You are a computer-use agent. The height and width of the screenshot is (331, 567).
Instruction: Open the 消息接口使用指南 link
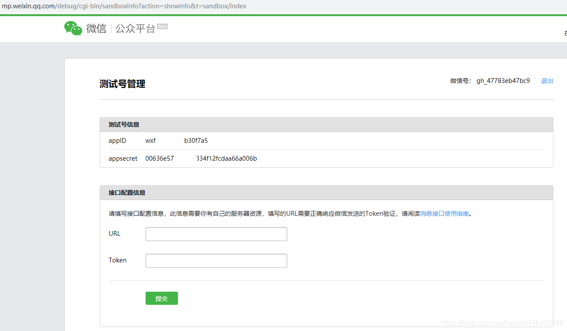click(x=444, y=214)
